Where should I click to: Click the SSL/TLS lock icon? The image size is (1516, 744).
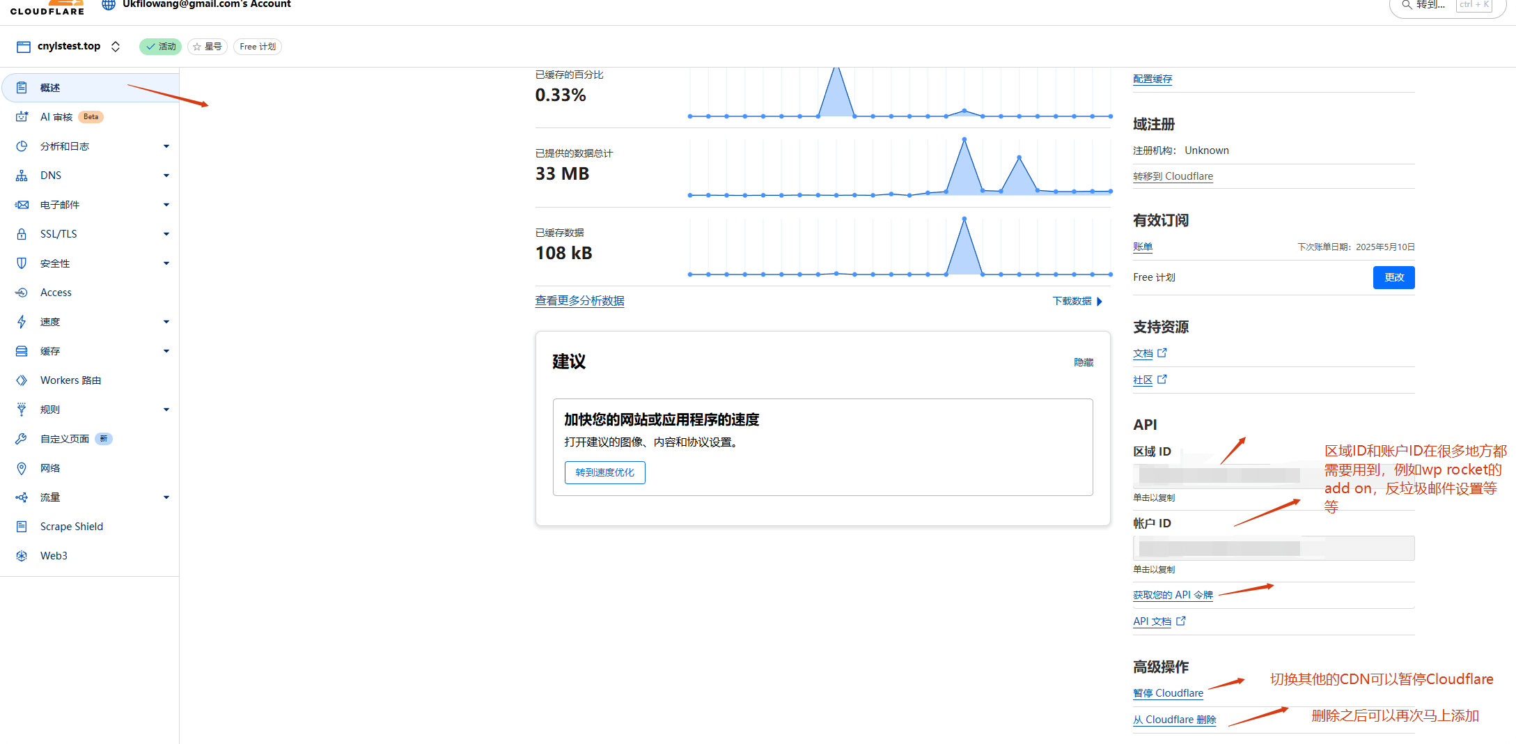pyautogui.click(x=22, y=234)
